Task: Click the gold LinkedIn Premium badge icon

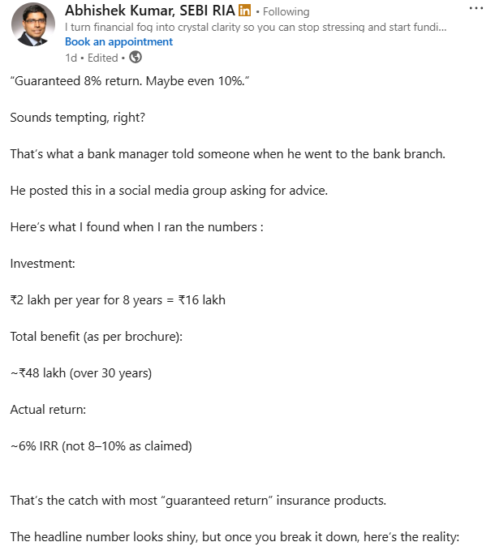Action: (245, 11)
